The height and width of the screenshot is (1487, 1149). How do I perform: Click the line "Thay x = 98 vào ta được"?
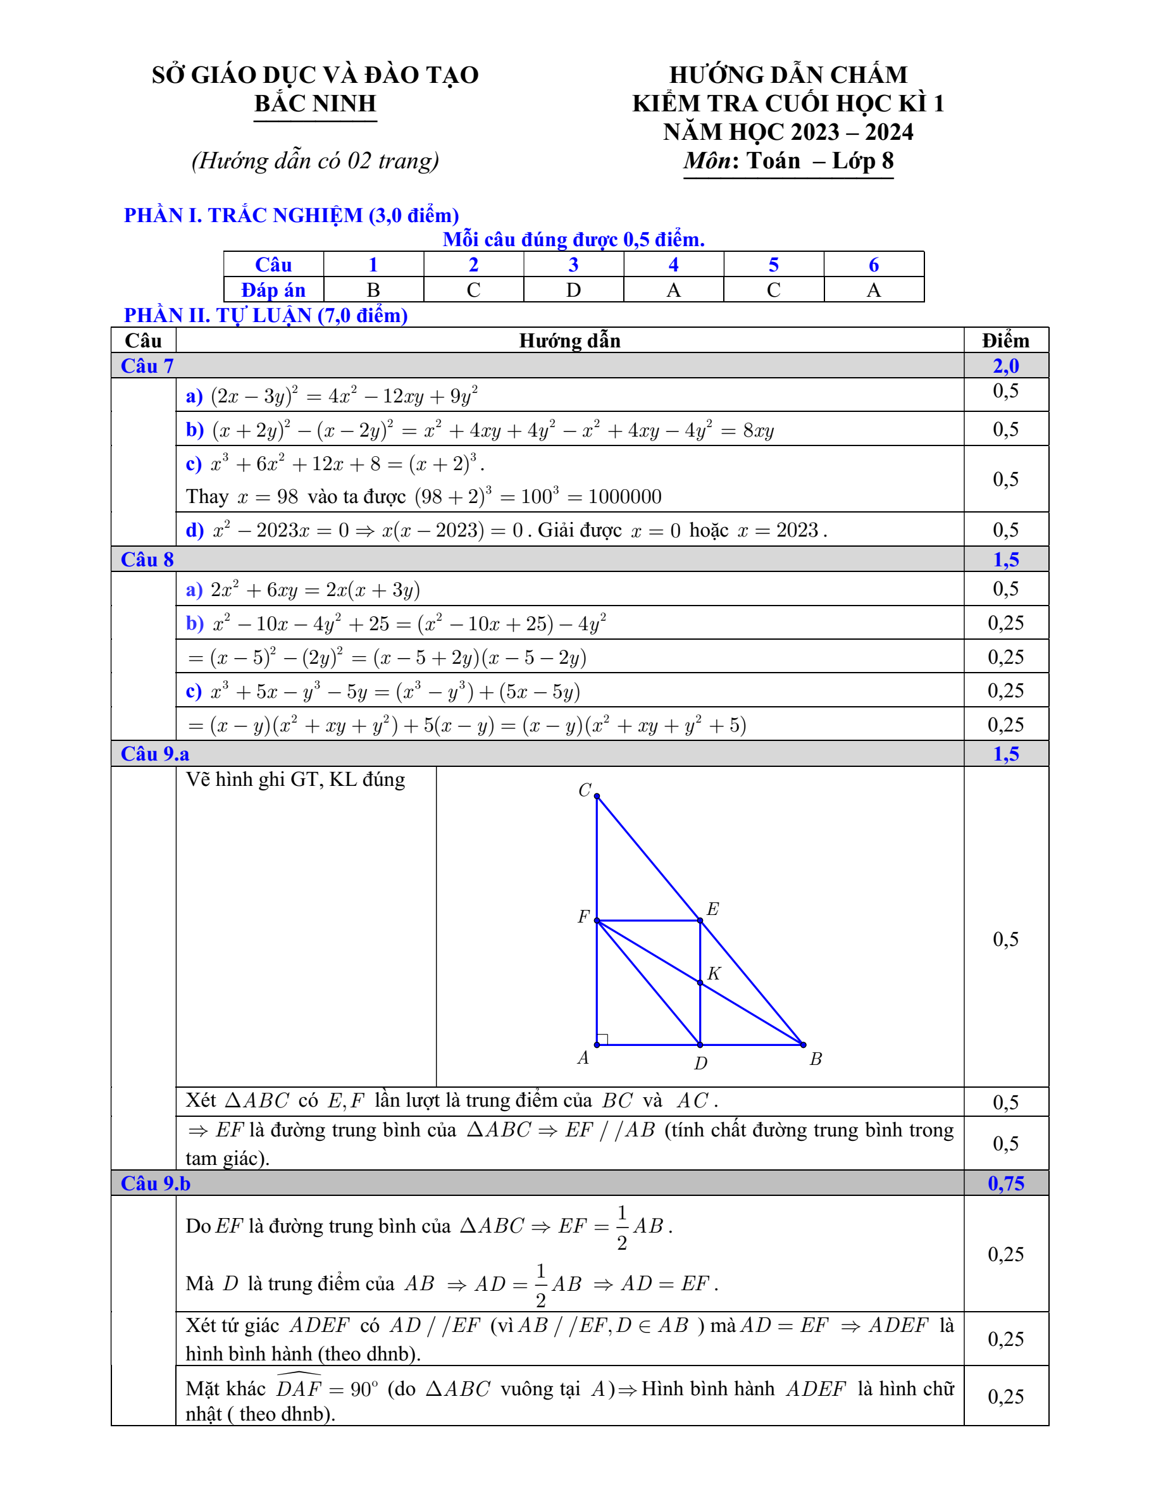(423, 495)
